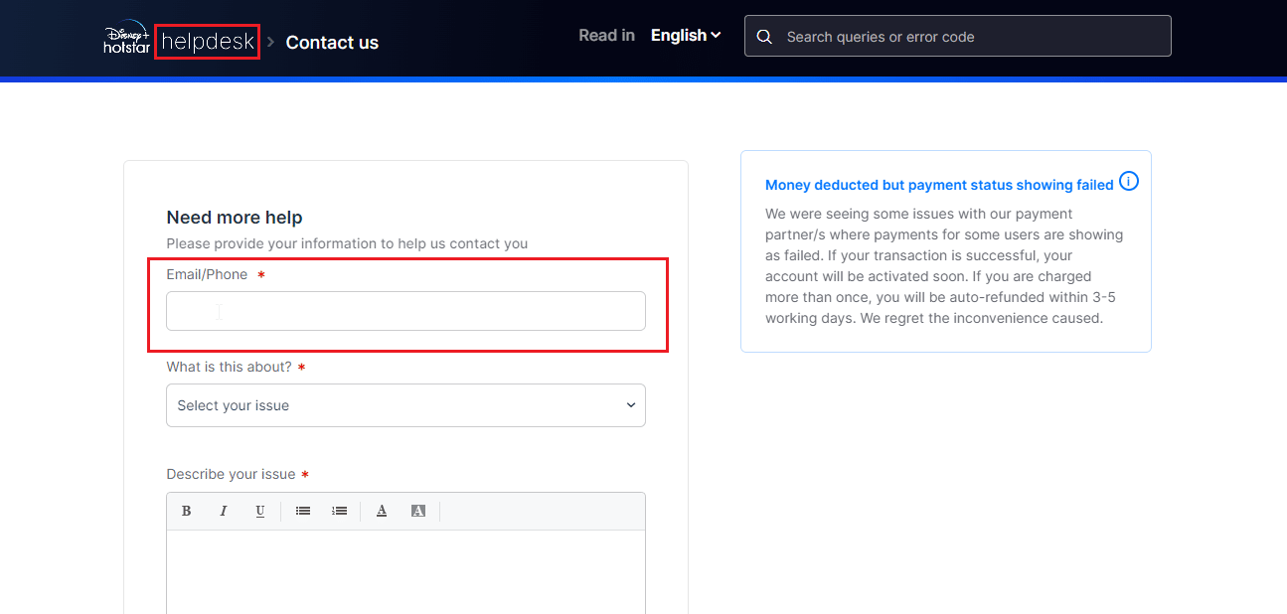Open the helpdesk home link

(x=208, y=42)
